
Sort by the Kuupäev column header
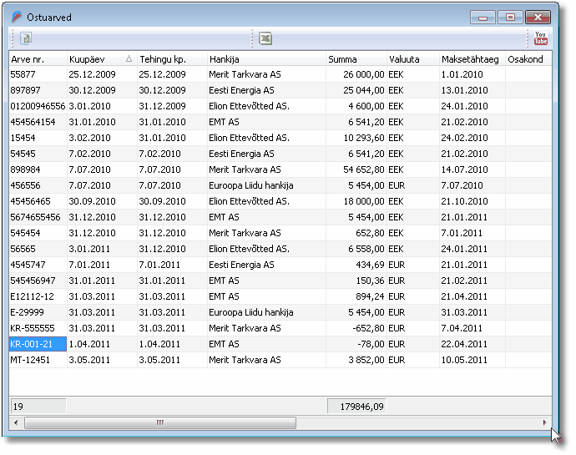(102, 59)
